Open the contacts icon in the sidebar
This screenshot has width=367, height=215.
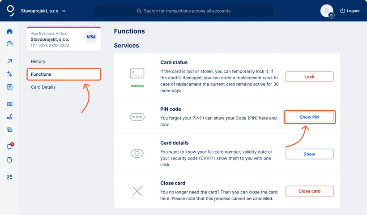9,86
